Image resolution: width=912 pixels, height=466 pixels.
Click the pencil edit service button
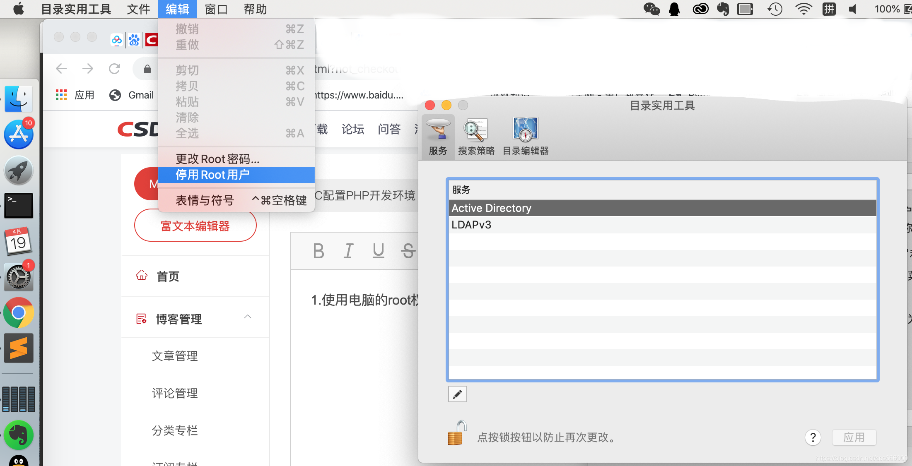click(457, 394)
